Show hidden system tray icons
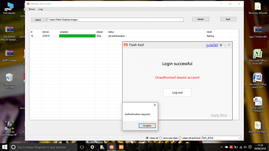 [222, 147]
